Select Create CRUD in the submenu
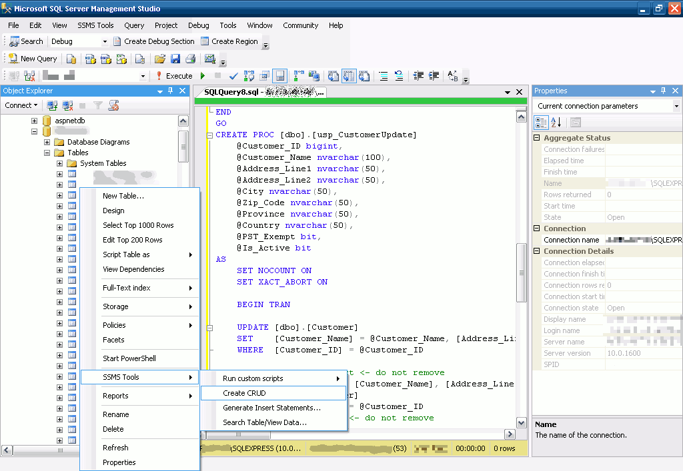 (x=273, y=393)
